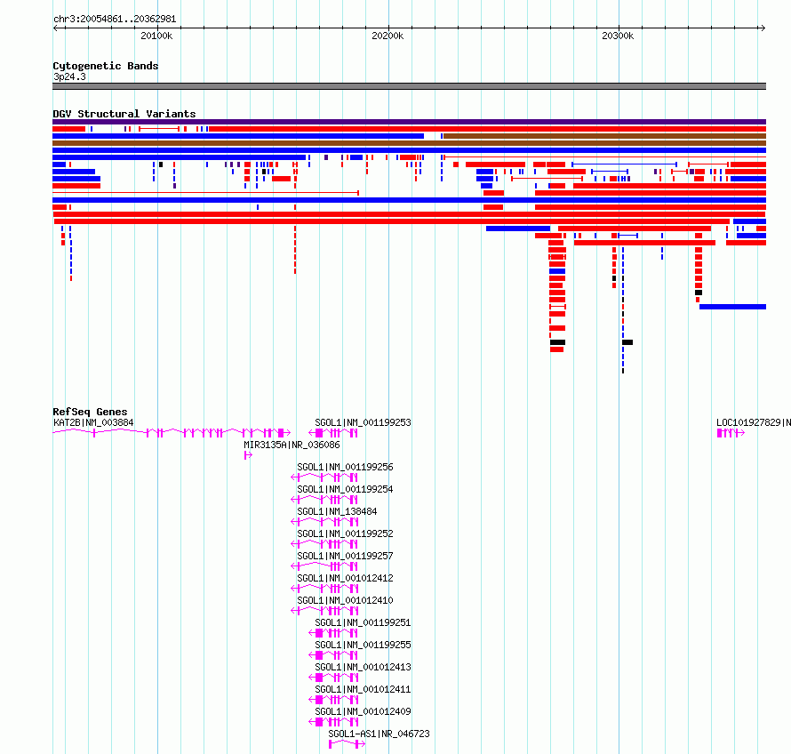Click the 20200k ruler tick label

click(388, 36)
